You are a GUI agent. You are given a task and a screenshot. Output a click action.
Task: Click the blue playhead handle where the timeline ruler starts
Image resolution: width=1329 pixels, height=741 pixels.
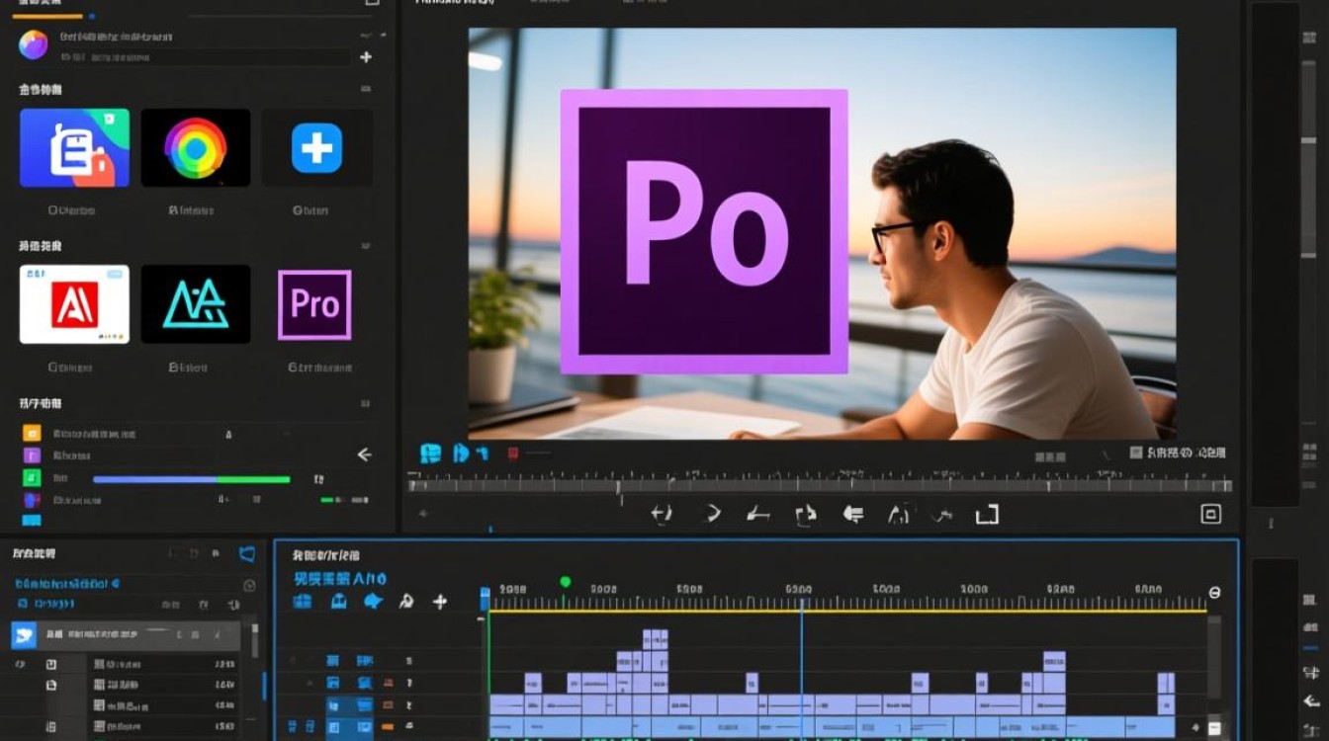(x=485, y=599)
